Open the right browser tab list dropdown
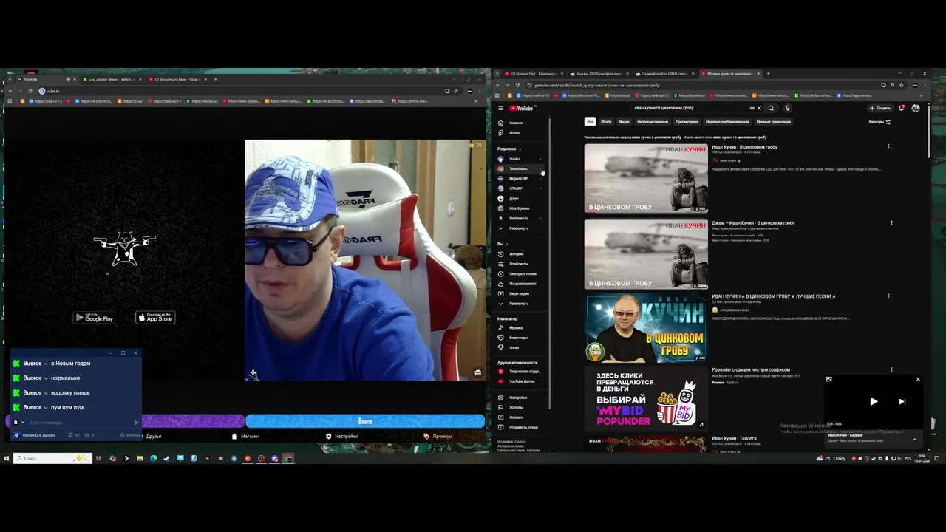Screen dimensions: 946x532 tap(497, 74)
